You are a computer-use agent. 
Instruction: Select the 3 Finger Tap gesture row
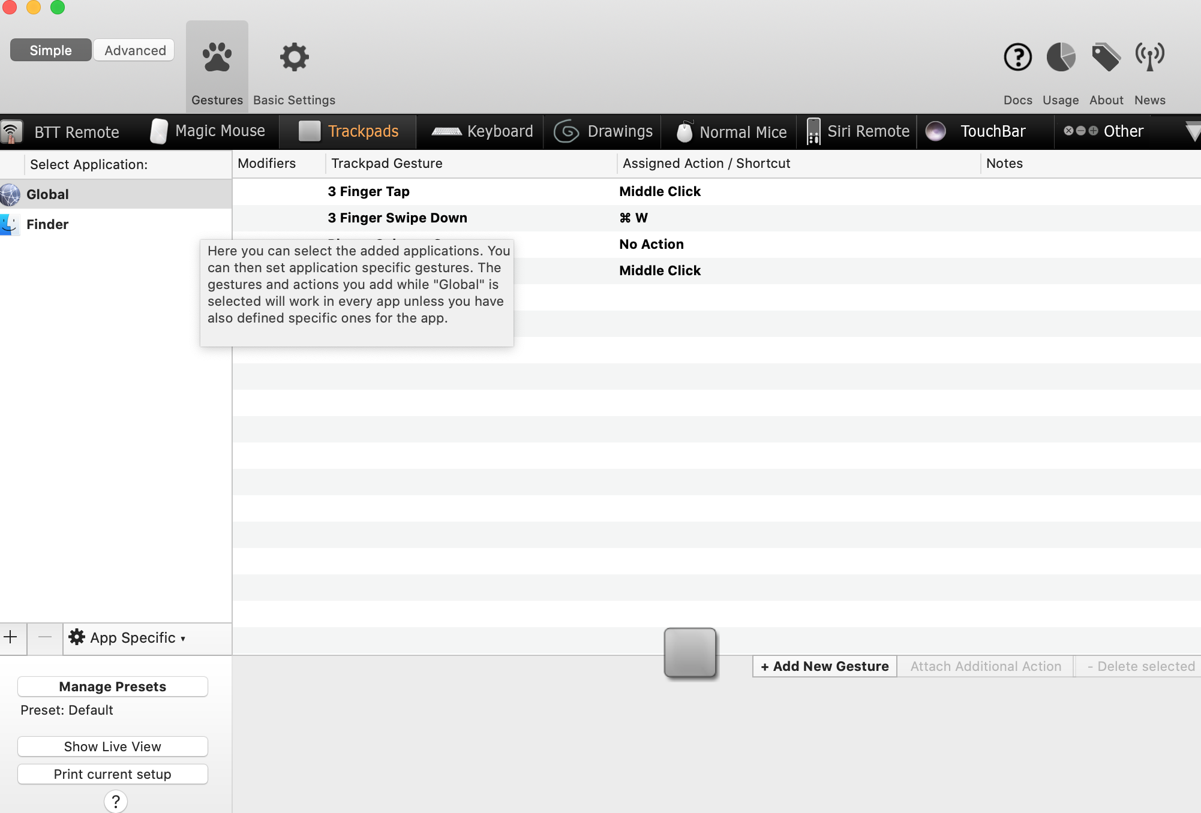pyautogui.click(x=716, y=192)
